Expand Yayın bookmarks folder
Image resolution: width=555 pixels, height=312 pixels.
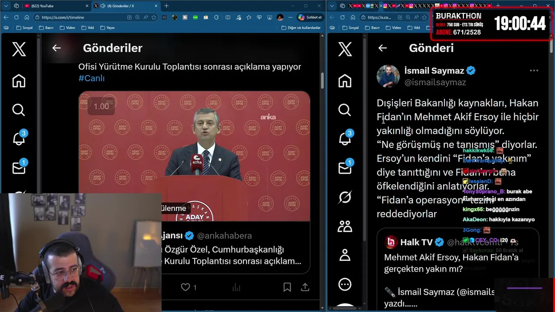pyautogui.click(x=107, y=28)
